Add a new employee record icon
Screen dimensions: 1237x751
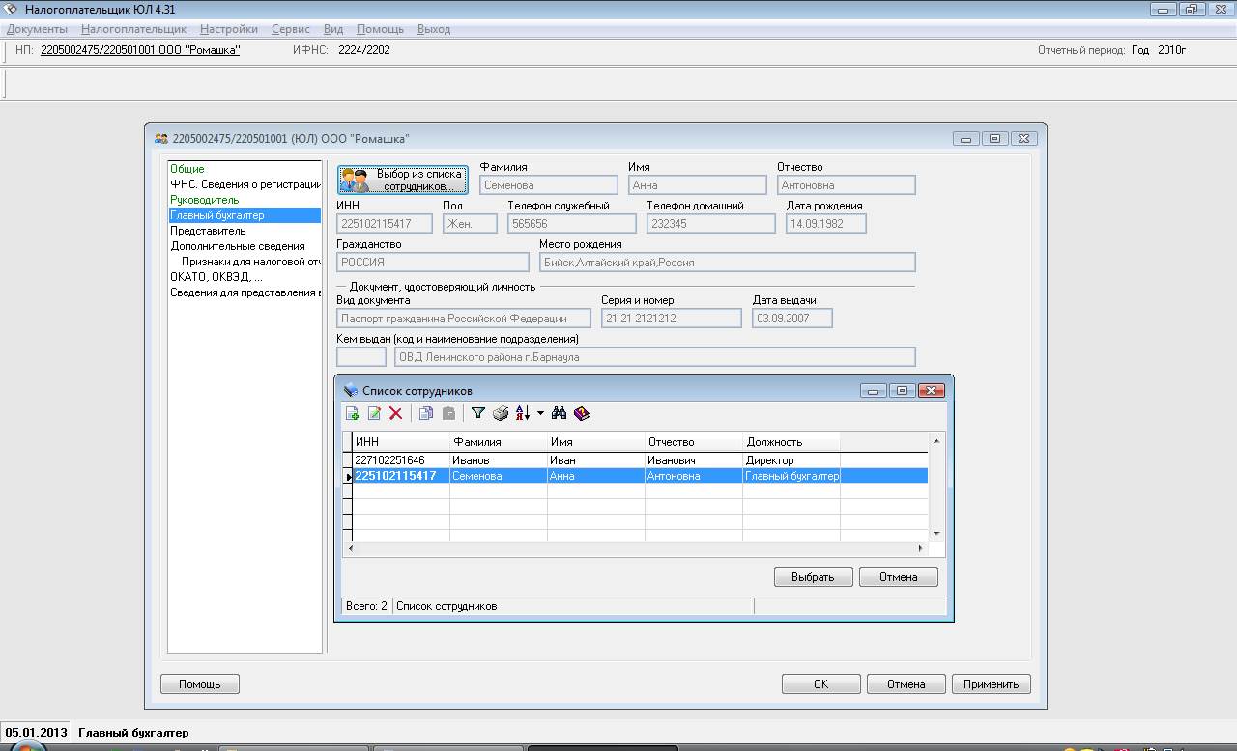click(x=353, y=413)
